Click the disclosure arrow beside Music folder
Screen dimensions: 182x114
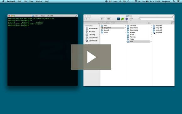[151, 35]
